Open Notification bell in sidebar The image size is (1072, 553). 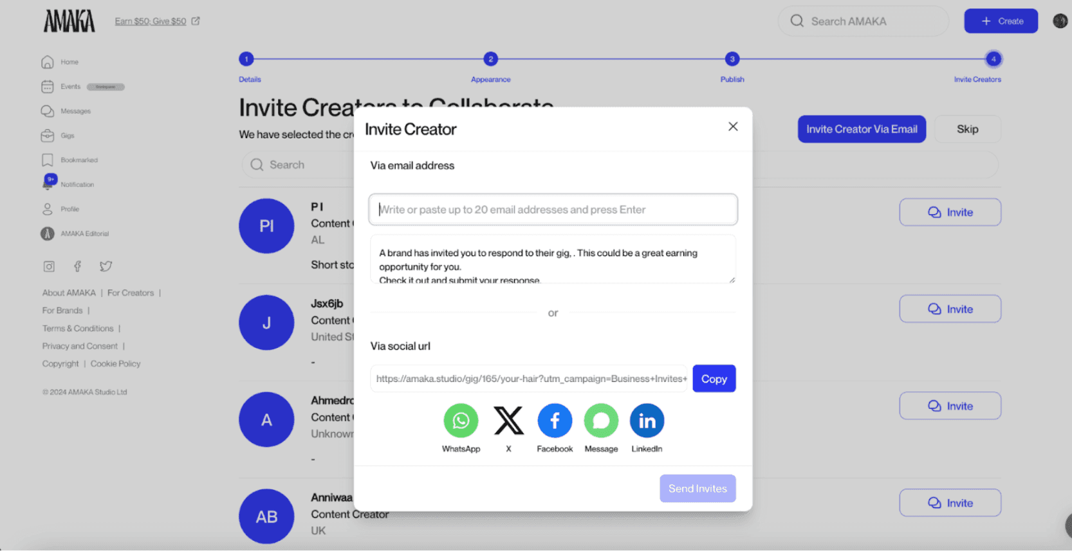coord(48,184)
